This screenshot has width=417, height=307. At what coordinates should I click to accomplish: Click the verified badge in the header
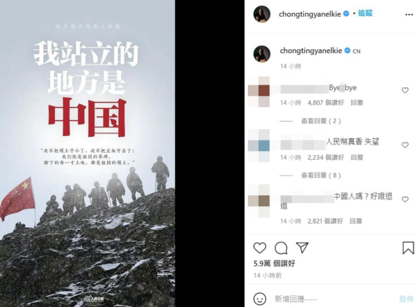coord(346,13)
